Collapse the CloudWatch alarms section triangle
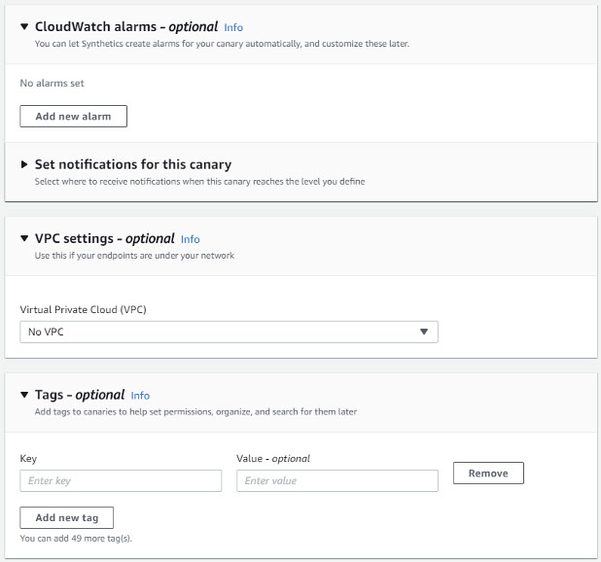This screenshot has width=601, height=562. [24, 27]
